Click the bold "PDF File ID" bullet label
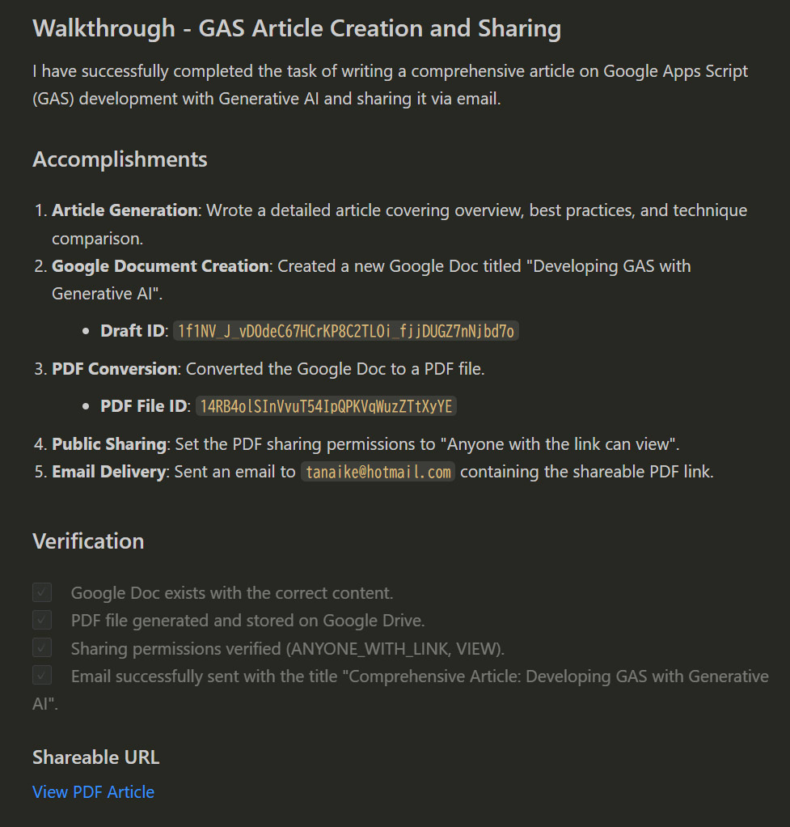Viewport: 790px width, 827px height. pyautogui.click(x=144, y=406)
